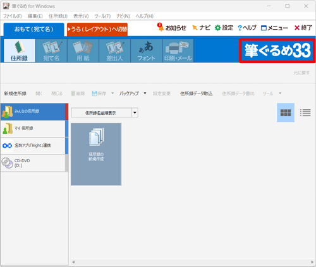The image size is (316, 267).
Task: Switch to thumbnail grid view
Action: [x=286, y=112]
